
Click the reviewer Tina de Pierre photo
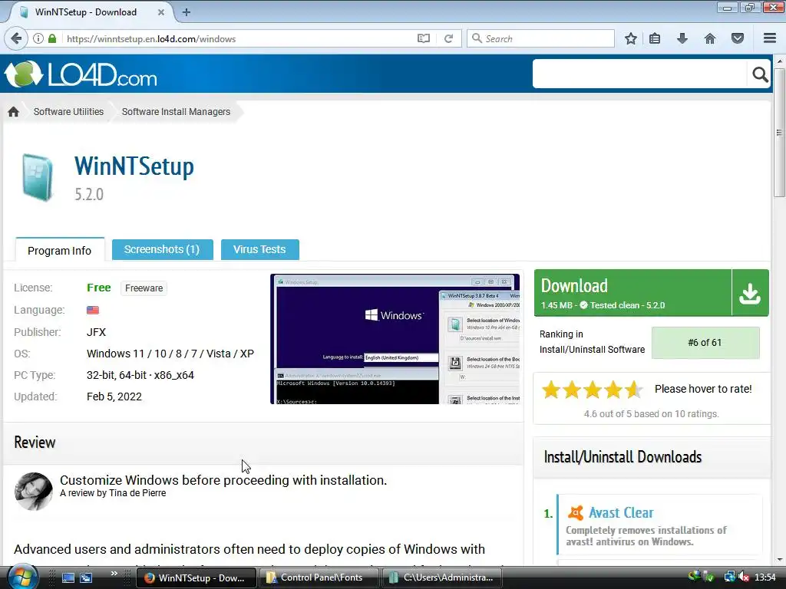tap(34, 492)
